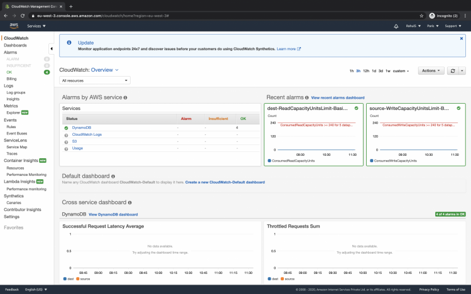Open View recent alarms dashboard link
The width and height of the screenshot is (471, 294).
pos(338,98)
